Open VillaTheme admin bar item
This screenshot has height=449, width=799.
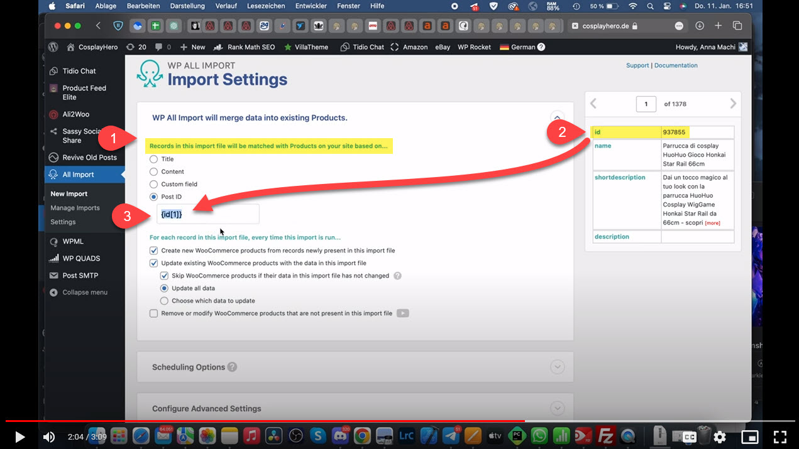(306, 47)
